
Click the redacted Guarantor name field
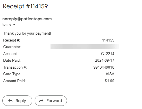(85, 46)
